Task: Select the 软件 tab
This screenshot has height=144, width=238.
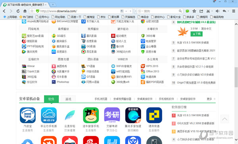Action: [x=51, y=99]
